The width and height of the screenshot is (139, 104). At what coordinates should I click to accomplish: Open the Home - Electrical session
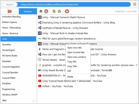(18, 33)
